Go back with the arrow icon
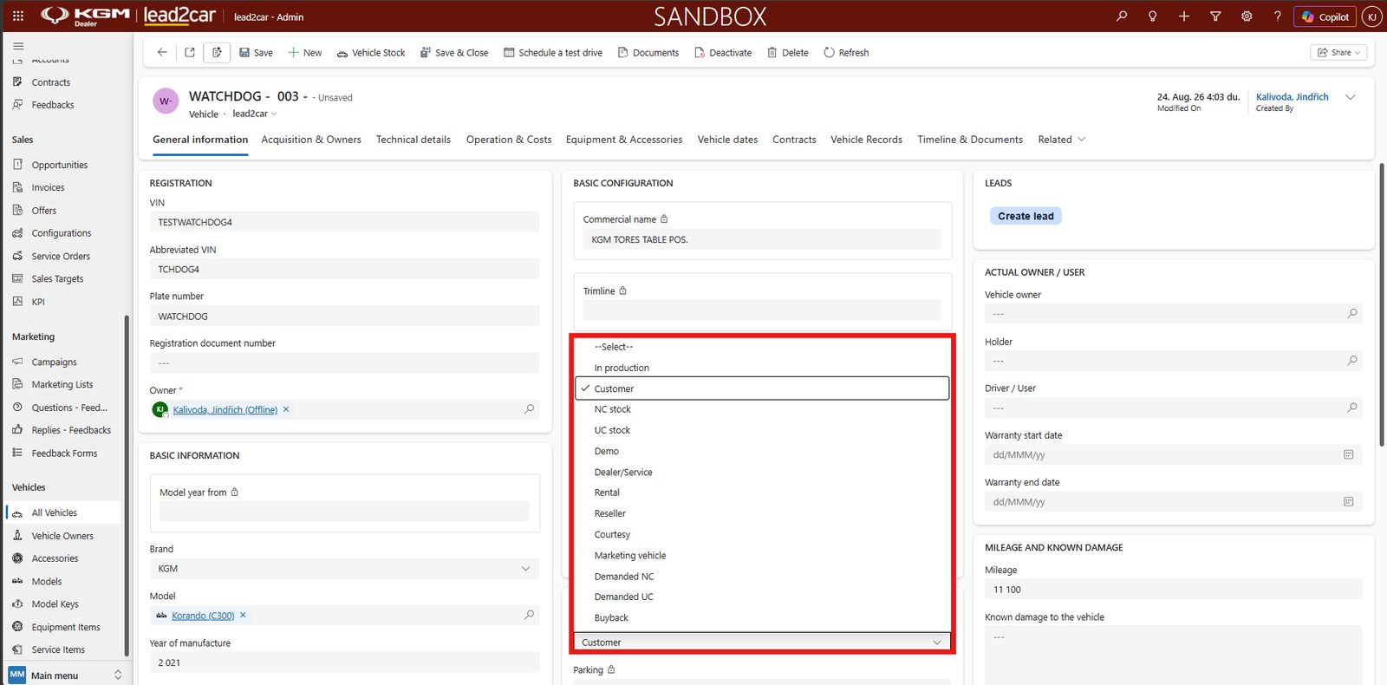 pos(162,52)
